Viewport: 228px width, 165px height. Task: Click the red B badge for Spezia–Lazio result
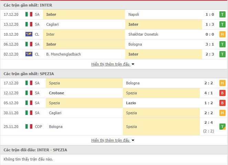[222, 103]
